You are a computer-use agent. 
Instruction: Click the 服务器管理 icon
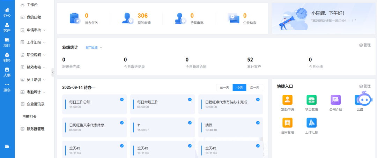tap(22, 129)
